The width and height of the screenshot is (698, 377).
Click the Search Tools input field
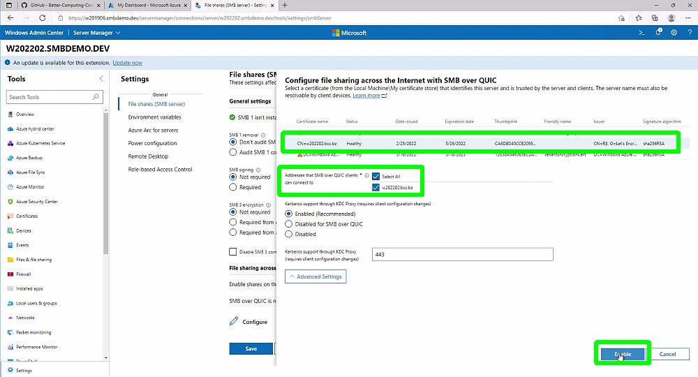pyautogui.click(x=54, y=97)
